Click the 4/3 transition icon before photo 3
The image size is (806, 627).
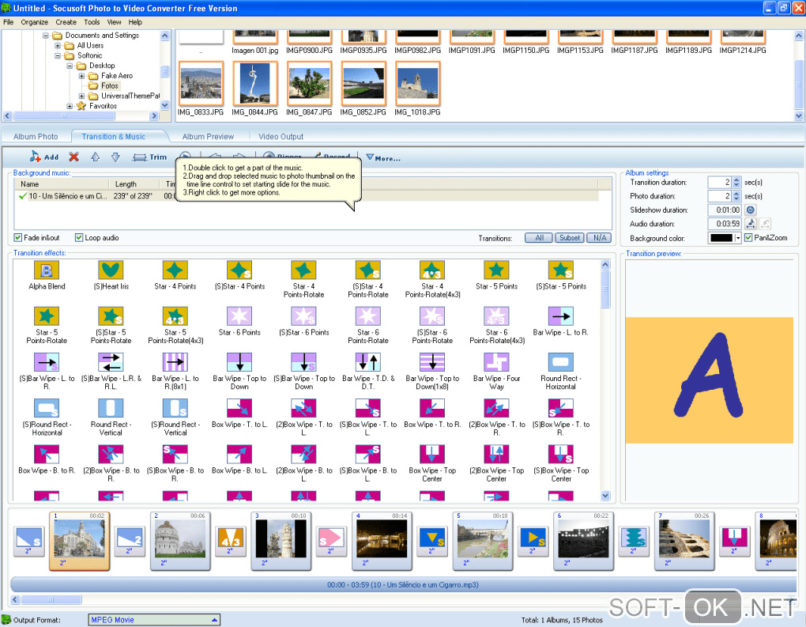230,541
